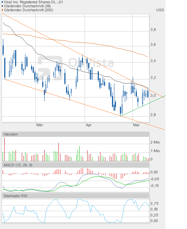Click the 3,0 price axis label
The image size is (187, 229).
pyautogui.click(x=153, y=95)
